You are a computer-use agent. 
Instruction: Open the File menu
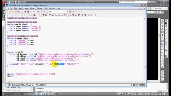pos(11,8)
